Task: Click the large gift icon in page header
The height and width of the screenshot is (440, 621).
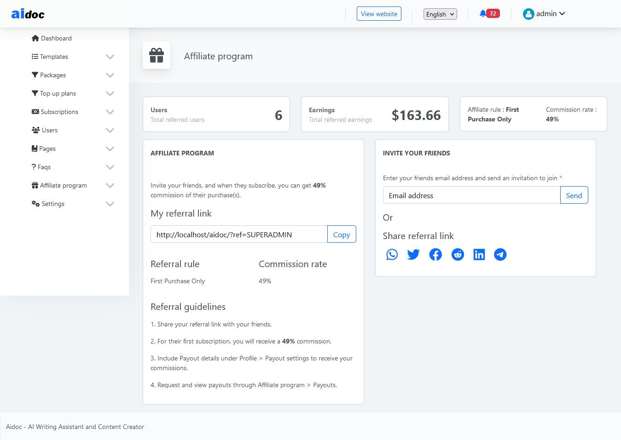Action: [x=157, y=55]
